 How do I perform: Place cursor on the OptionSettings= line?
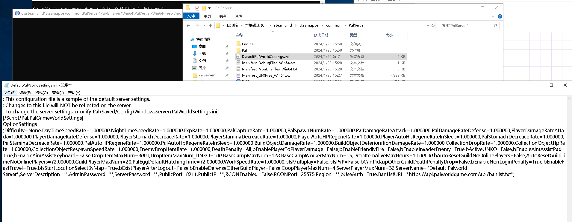coord(22,124)
